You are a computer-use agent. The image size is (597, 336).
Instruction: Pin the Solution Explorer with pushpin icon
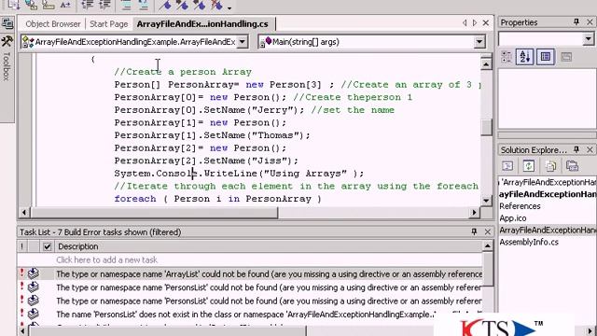[576, 149]
